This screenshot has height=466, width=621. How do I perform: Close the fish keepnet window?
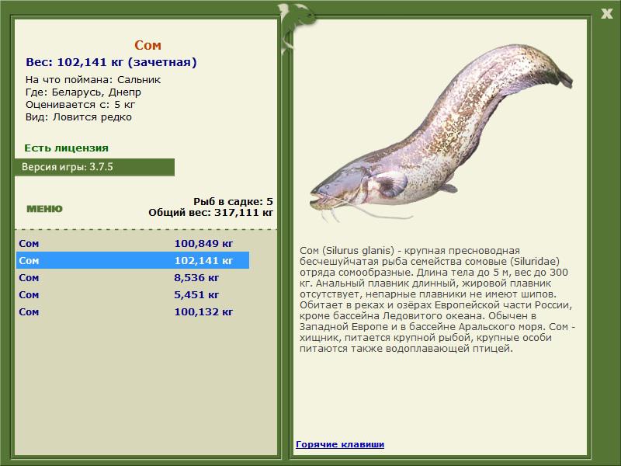[606, 14]
